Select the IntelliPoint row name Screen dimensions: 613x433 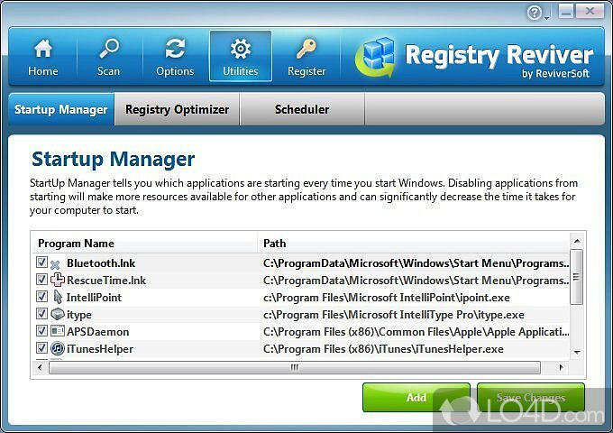click(x=94, y=298)
